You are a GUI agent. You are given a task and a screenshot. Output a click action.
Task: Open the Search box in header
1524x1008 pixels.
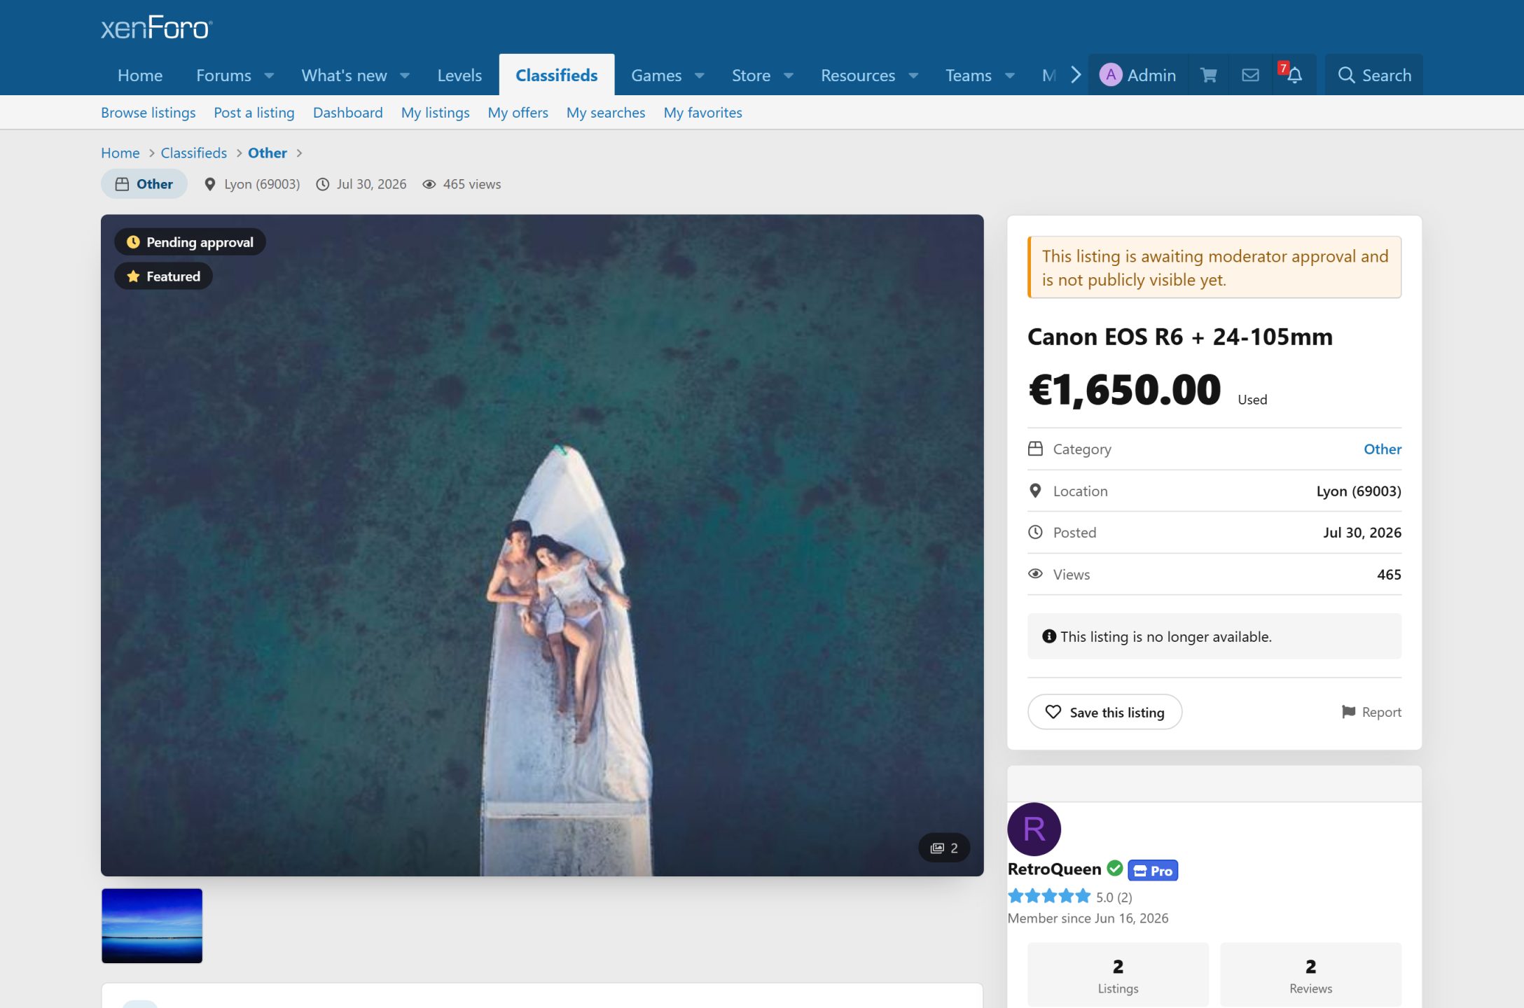point(1374,75)
